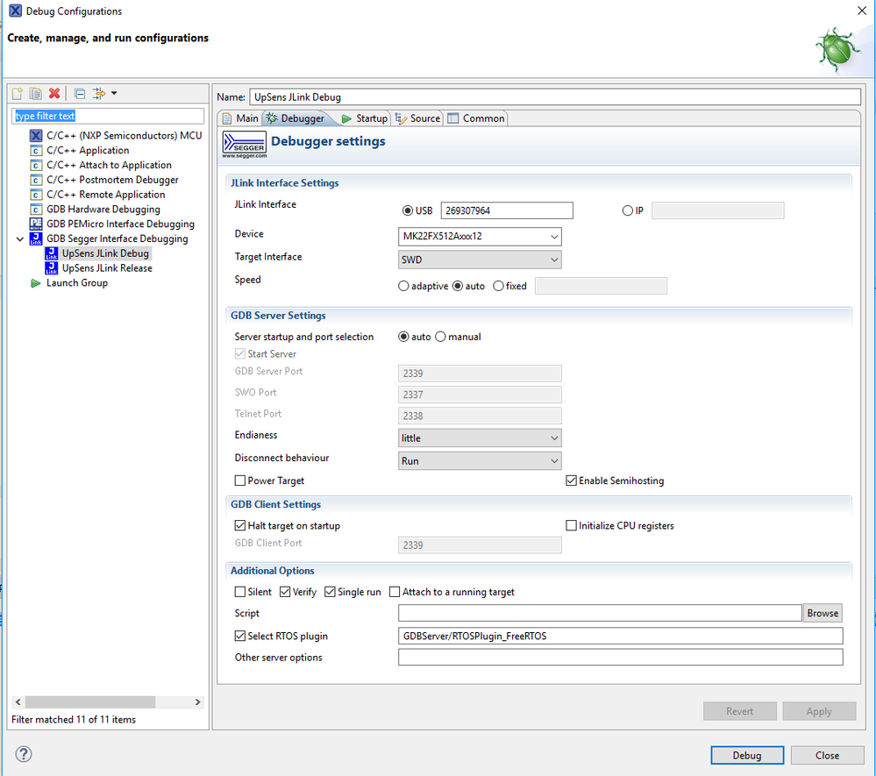Viewport: 876px width, 776px height.
Task: Click the C/C++ Attach to Application icon
Action: 36,165
